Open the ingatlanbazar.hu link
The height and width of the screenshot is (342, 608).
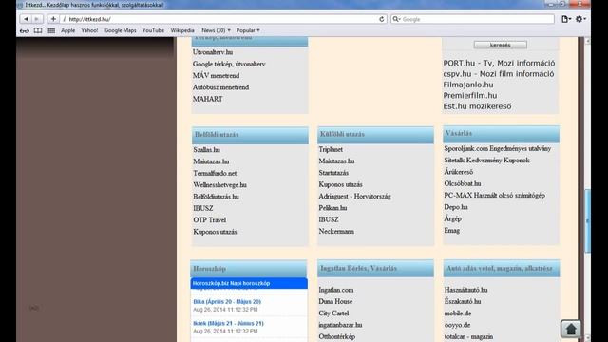[x=340, y=325]
